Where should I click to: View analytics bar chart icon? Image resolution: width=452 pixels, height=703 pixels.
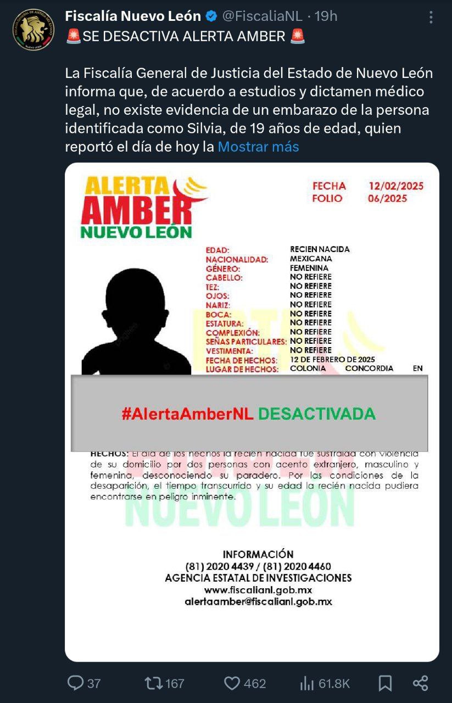point(306,683)
